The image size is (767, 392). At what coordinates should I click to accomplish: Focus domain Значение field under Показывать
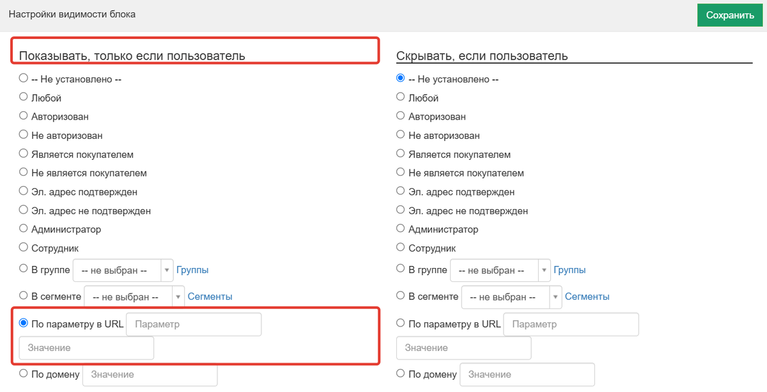coord(150,375)
